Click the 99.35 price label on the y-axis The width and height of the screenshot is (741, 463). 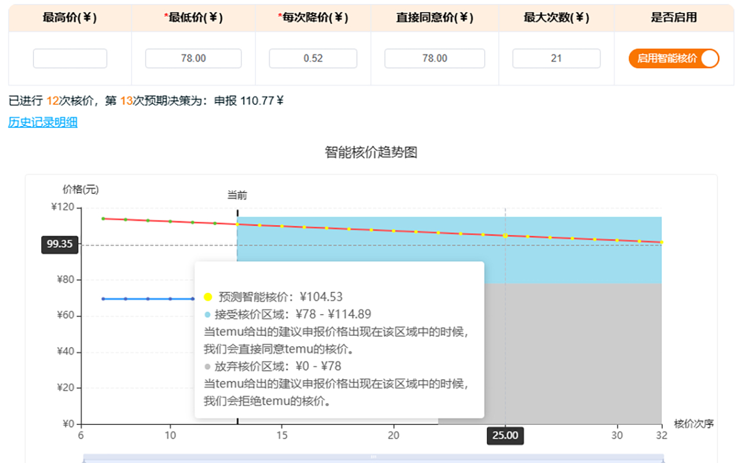click(x=59, y=245)
